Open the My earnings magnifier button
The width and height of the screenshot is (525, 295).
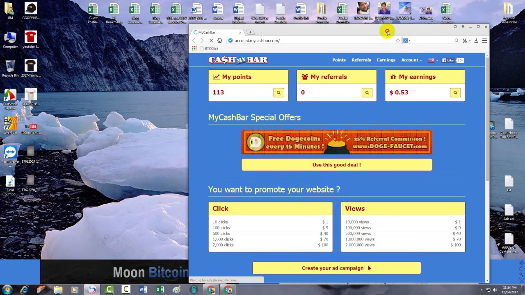tap(455, 93)
